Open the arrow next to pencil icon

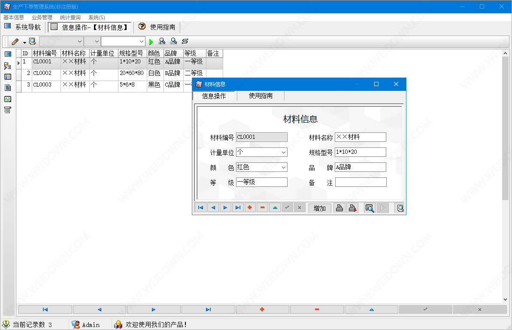coord(24,42)
